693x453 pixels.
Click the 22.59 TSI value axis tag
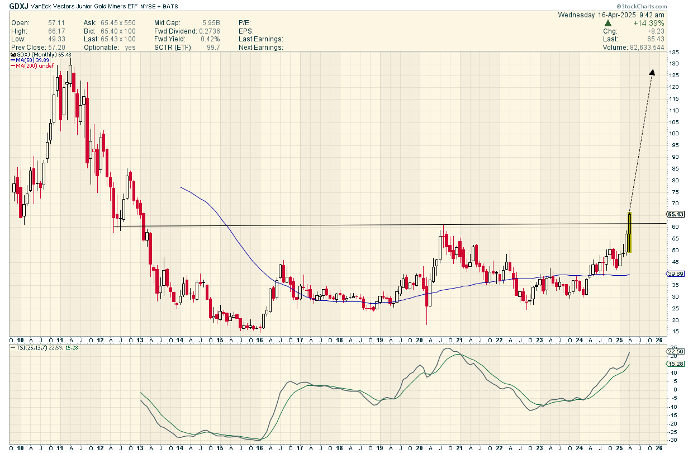[675, 351]
